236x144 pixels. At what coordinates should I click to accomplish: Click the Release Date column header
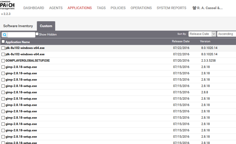(x=181, y=41)
